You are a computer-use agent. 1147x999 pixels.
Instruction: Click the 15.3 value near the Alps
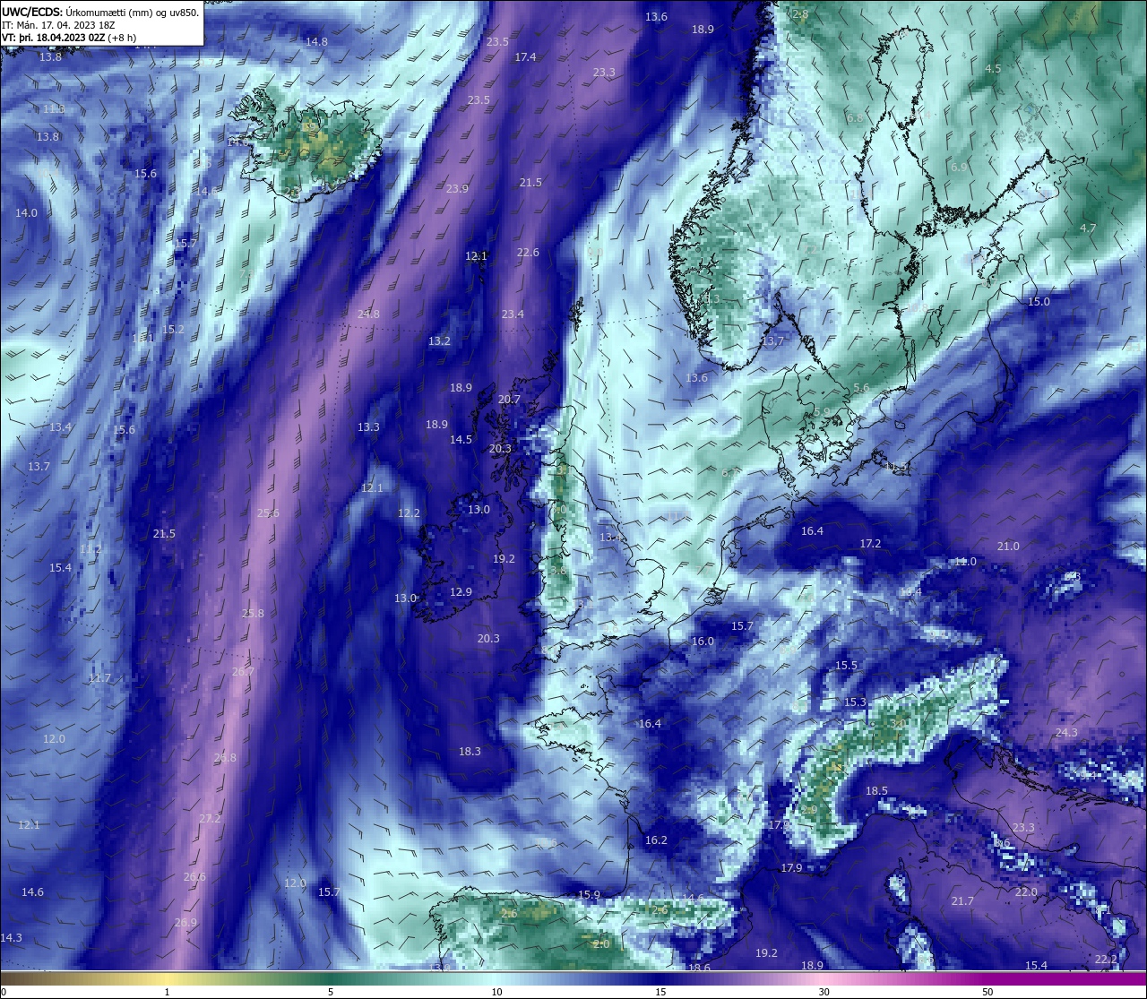point(855,702)
